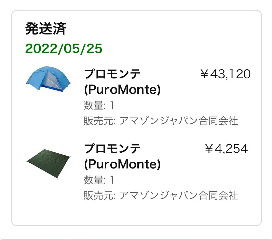
Task: Open second プロモンテ (PuroMonte) product title
Action: click(x=122, y=156)
